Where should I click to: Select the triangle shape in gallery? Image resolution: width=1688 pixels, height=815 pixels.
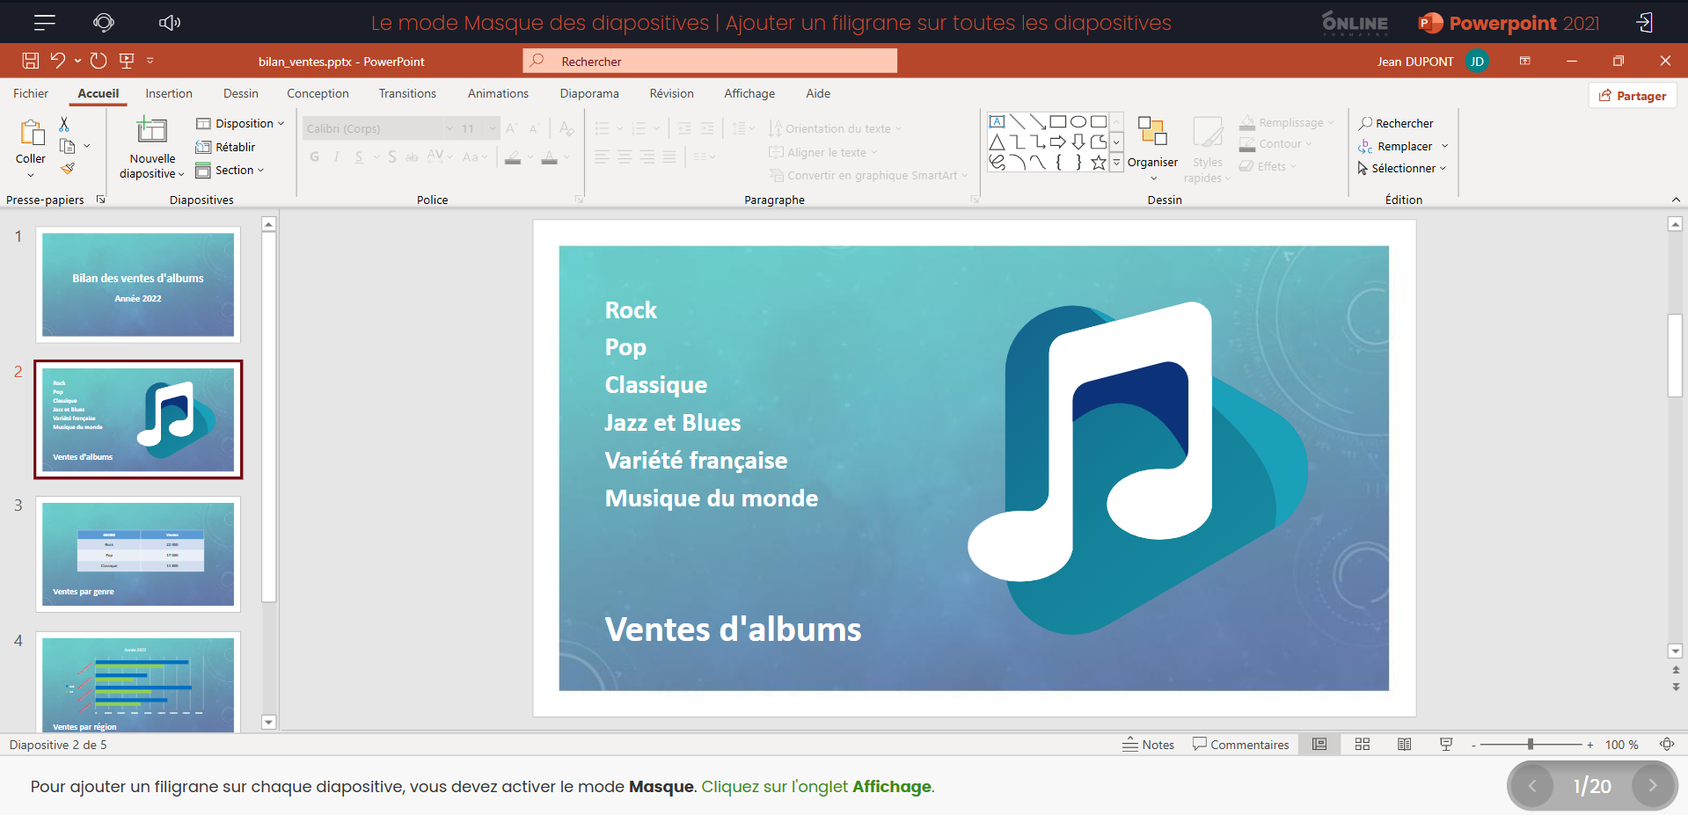pos(997,142)
